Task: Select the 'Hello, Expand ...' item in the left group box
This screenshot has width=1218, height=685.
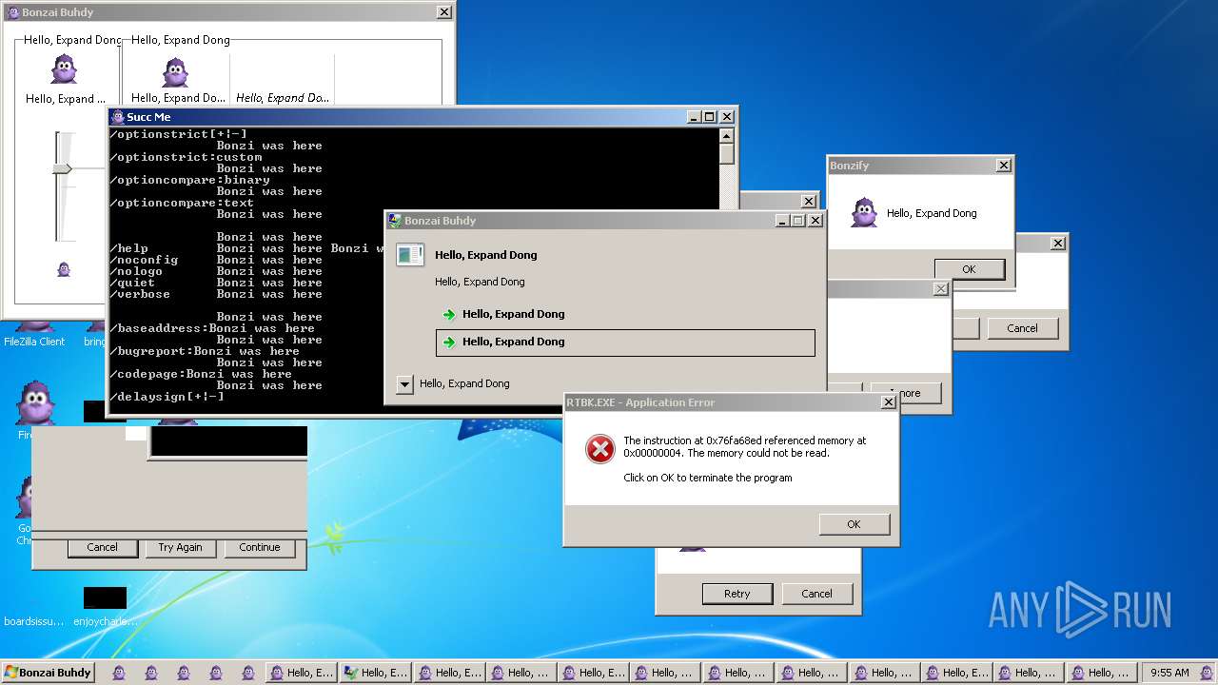Action: [x=66, y=80]
